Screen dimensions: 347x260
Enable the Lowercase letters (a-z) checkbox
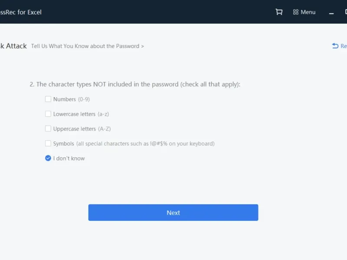click(48, 114)
